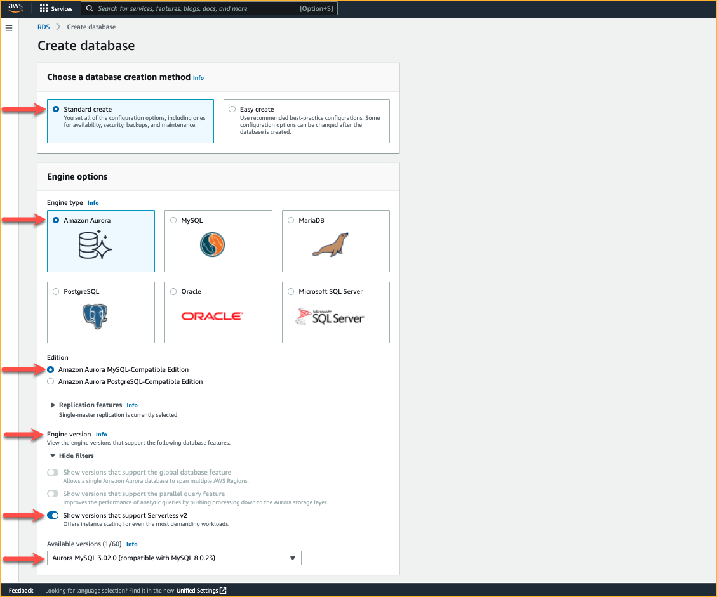Select the Standard create radio option
This screenshot has width=717, height=597.
(x=56, y=109)
